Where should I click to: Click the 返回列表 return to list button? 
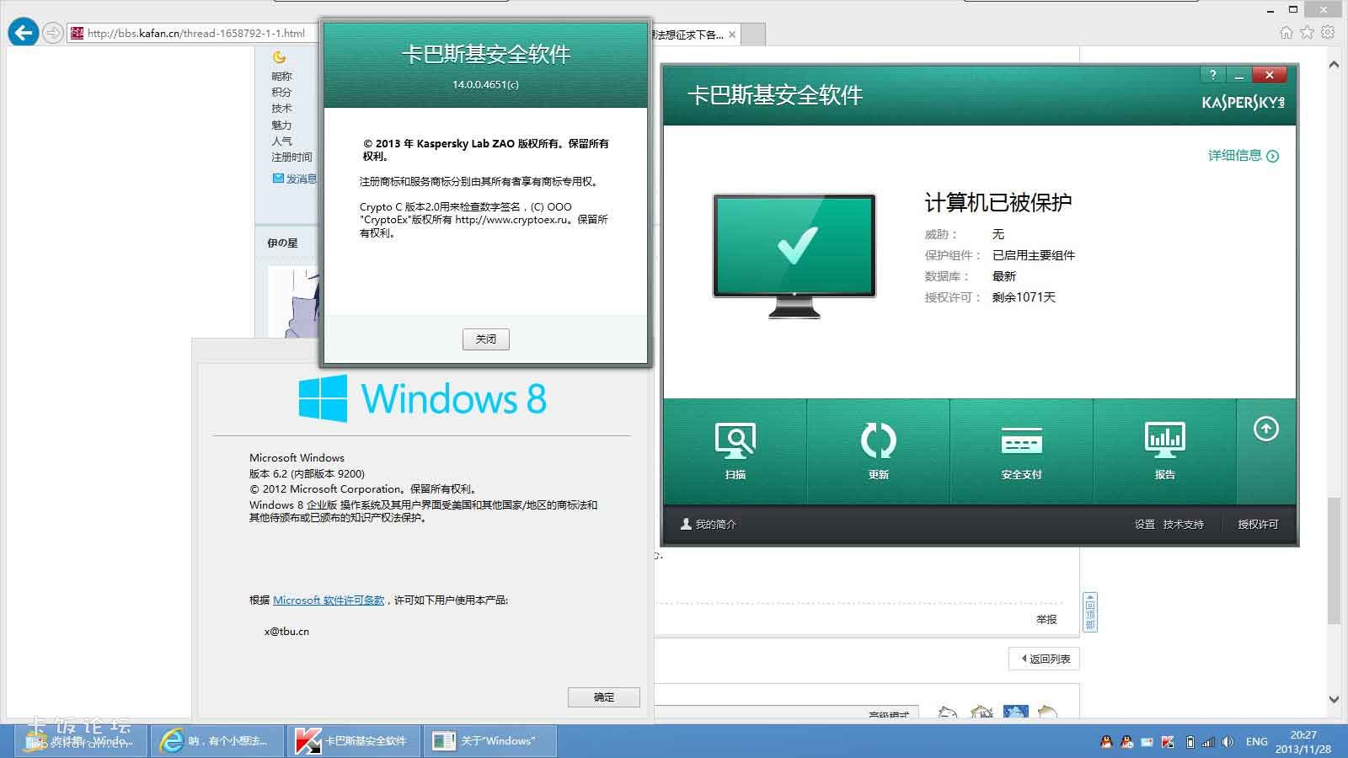click(1045, 659)
